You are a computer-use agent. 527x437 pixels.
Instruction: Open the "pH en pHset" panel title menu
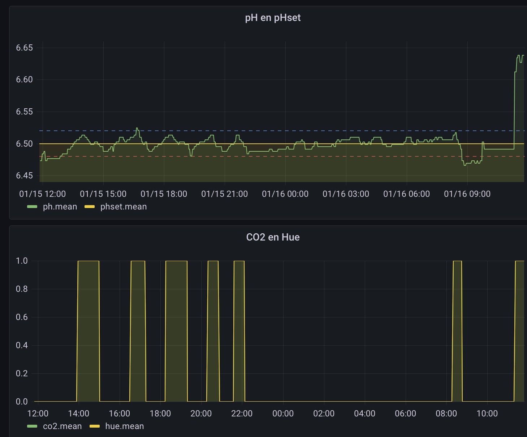click(x=273, y=18)
